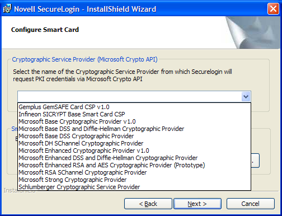Select Microsoft Enhanced RSA and AES Prototype provider

point(134,165)
